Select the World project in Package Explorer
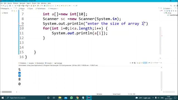 (x=5, y=13)
